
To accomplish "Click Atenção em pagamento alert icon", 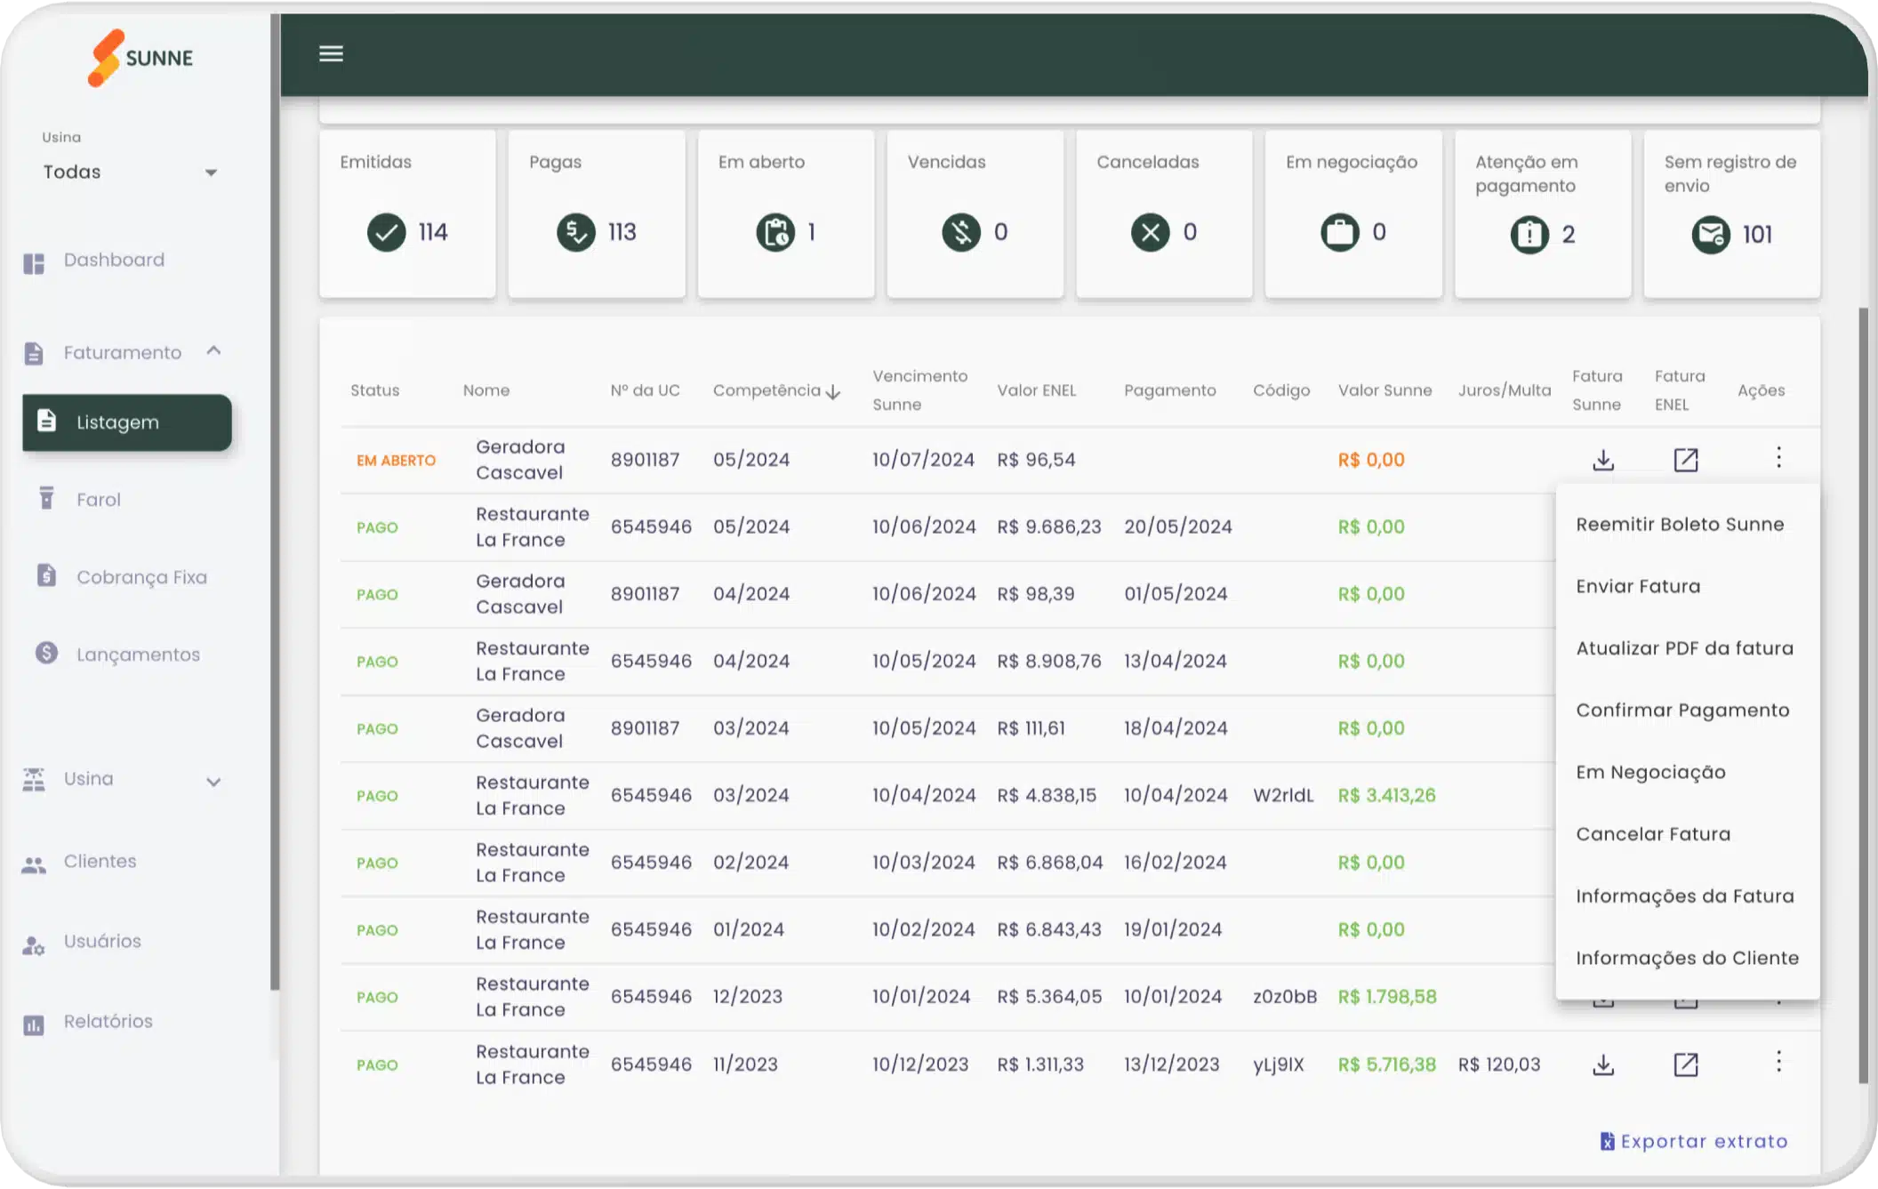I will tap(1529, 235).
